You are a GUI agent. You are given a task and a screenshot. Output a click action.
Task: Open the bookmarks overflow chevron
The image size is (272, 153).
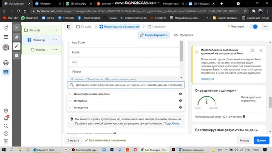[x=207, y=18]
